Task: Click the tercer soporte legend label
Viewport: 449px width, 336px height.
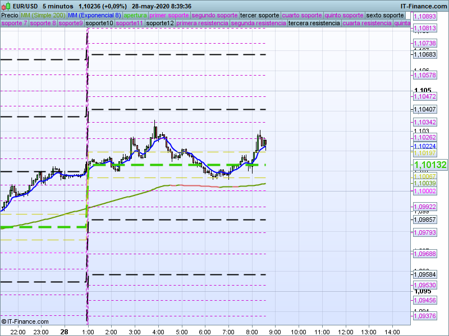Action: pyautogui.click(x=259, y=15)
